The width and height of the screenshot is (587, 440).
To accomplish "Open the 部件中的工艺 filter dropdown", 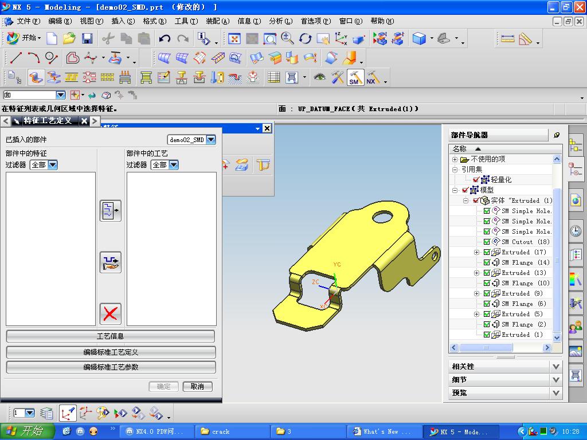I will coord(174,164).
